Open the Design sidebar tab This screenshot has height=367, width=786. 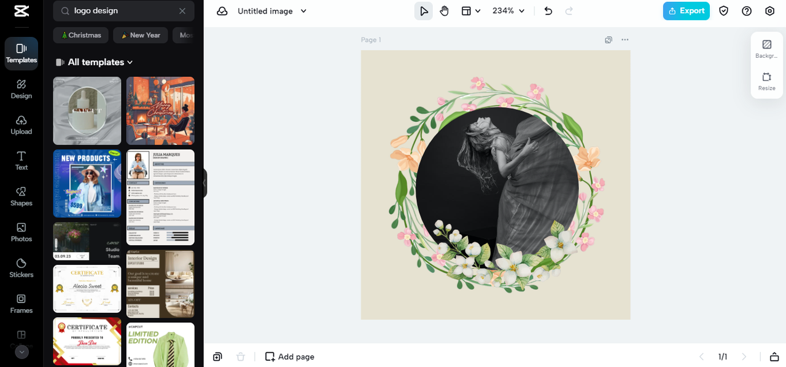(x=21, y=89)
